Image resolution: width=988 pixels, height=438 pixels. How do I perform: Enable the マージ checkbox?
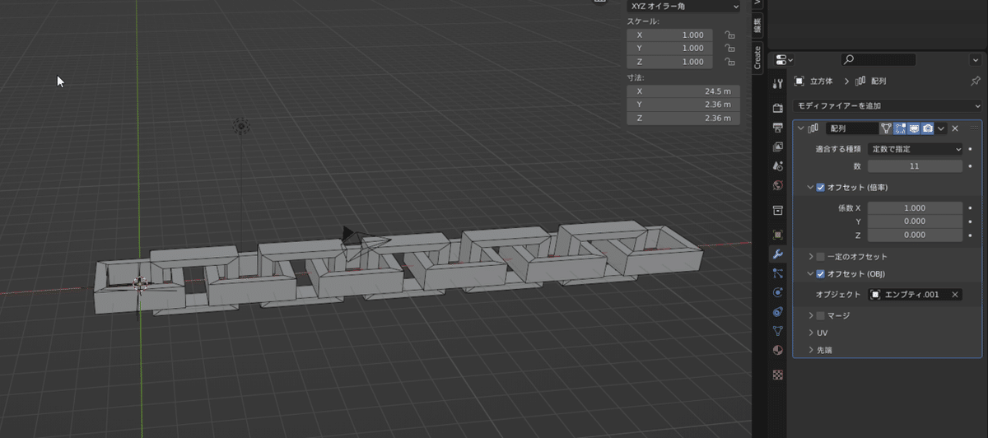tap(821, 315)
